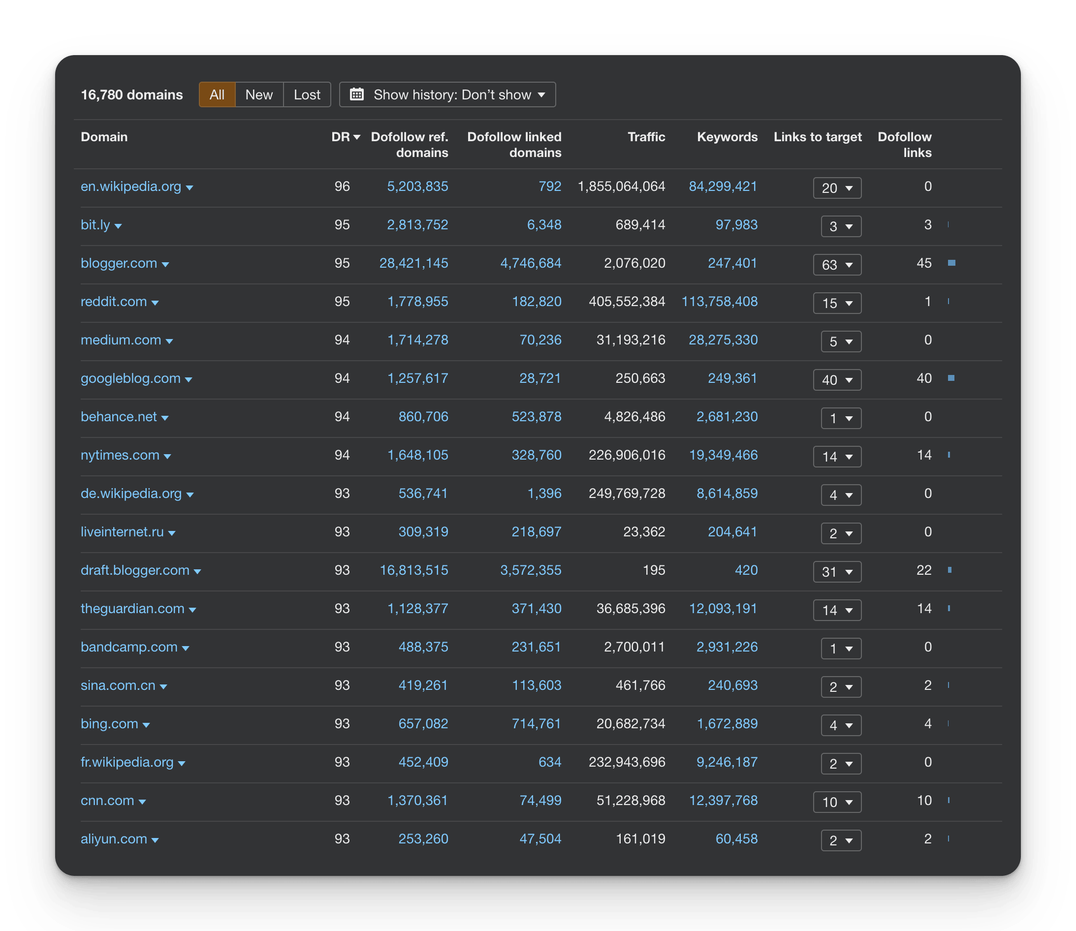Expand the arrow next to draft.blogger.com
The image size is (1076, 931).
(197, 572)
